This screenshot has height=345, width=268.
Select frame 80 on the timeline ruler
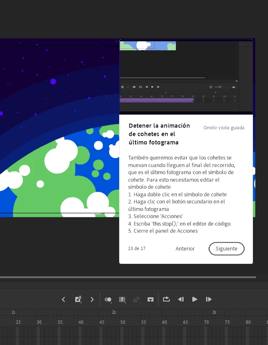[248, 322]
